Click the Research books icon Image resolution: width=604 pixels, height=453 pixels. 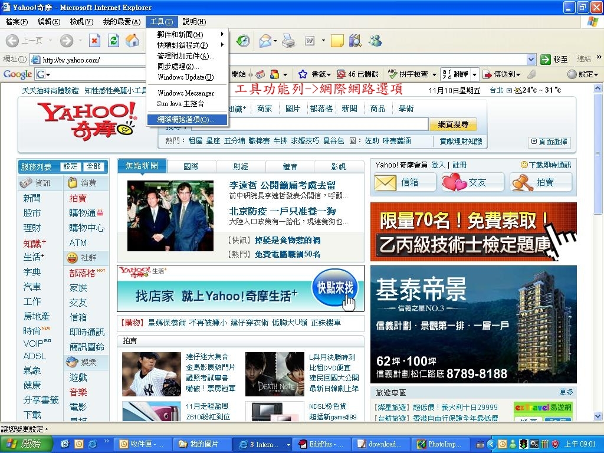[355, 41]
